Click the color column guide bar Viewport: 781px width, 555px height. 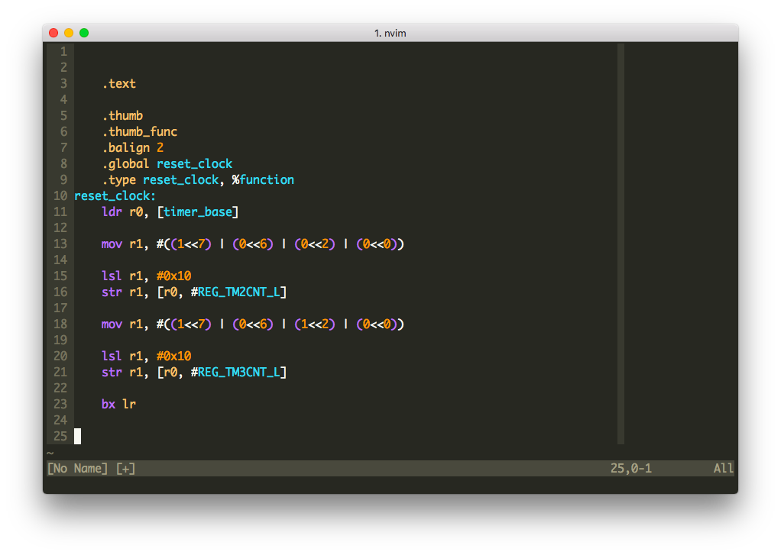pyautogui.click(x=621, y=244)
